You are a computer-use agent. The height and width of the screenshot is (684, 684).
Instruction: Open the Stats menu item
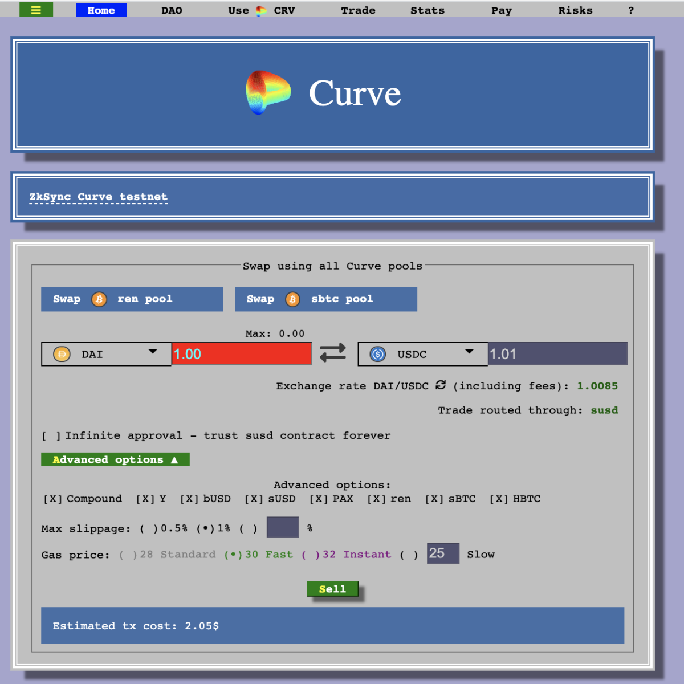click(x=427, y=10)
